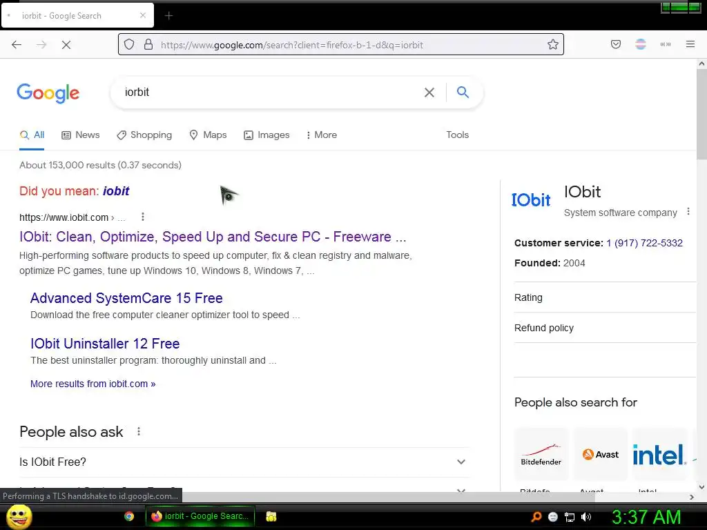
Task: Expand the Rating section
Action: (x=605, y=297)
